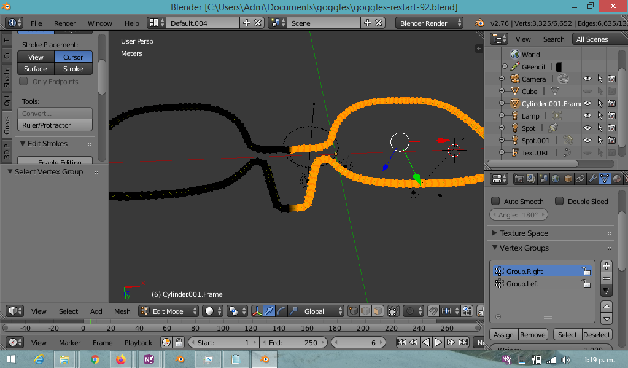The width and height of the screenshot is (628, 368).
Task: Open the Constraints properties tab chain icon
Action: pyautogui.click(x=580, y=179)
